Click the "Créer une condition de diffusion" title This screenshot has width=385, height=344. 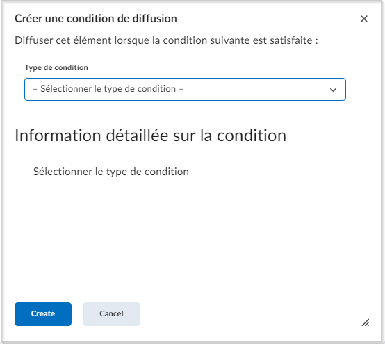[96, 19]
